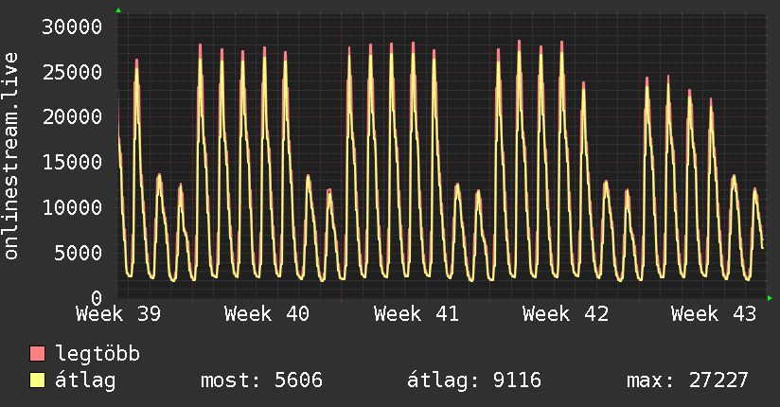
Task: Click the Week 40 axis label
Action: coord(267,314)
